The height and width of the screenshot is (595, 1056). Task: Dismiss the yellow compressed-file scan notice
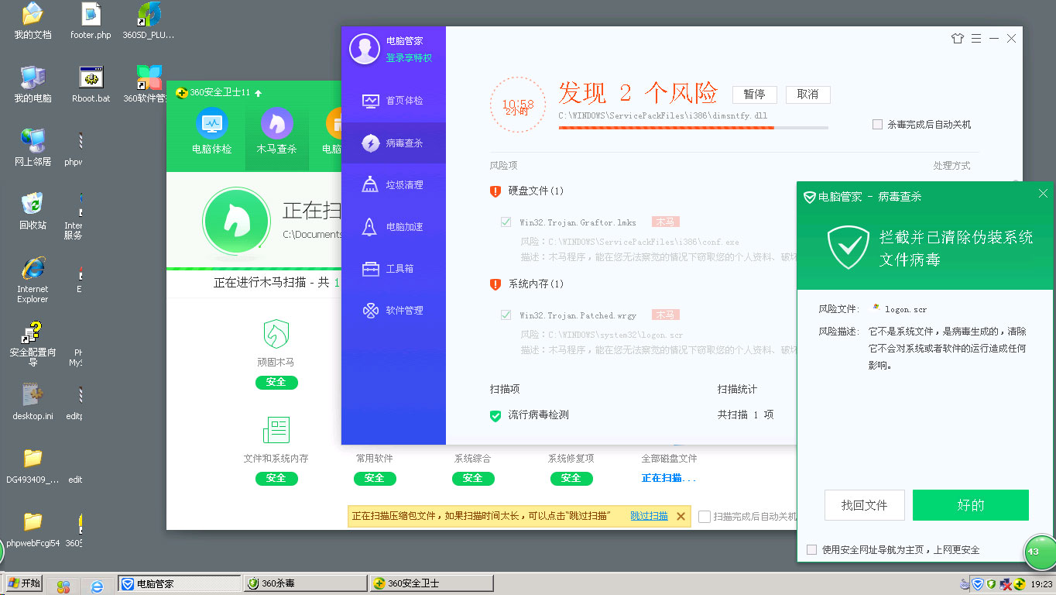pos(681,516)
